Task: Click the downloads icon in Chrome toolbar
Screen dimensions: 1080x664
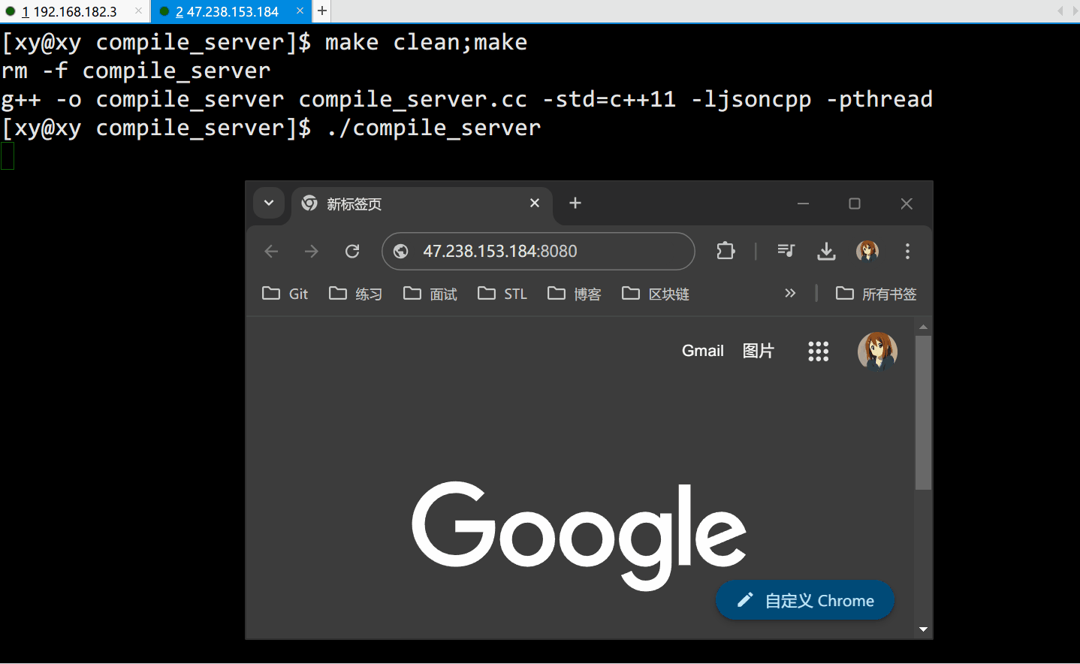Action: click(x=826, y=251)
